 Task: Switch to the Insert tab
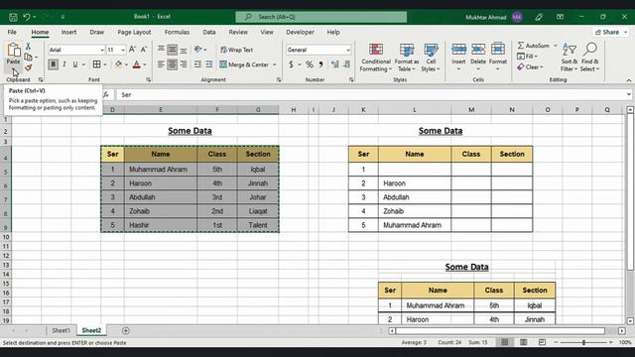tap(68, 32)
